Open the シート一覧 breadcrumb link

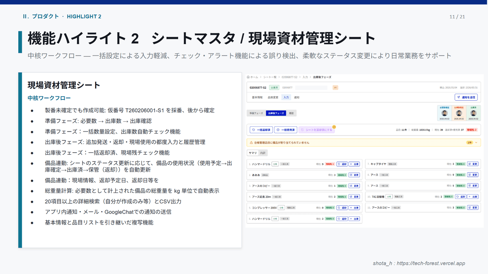click(270, 77)
